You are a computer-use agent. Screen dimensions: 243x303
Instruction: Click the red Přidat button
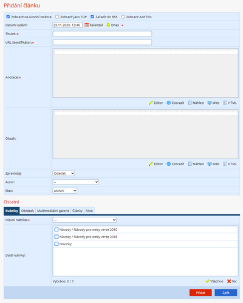200,293
